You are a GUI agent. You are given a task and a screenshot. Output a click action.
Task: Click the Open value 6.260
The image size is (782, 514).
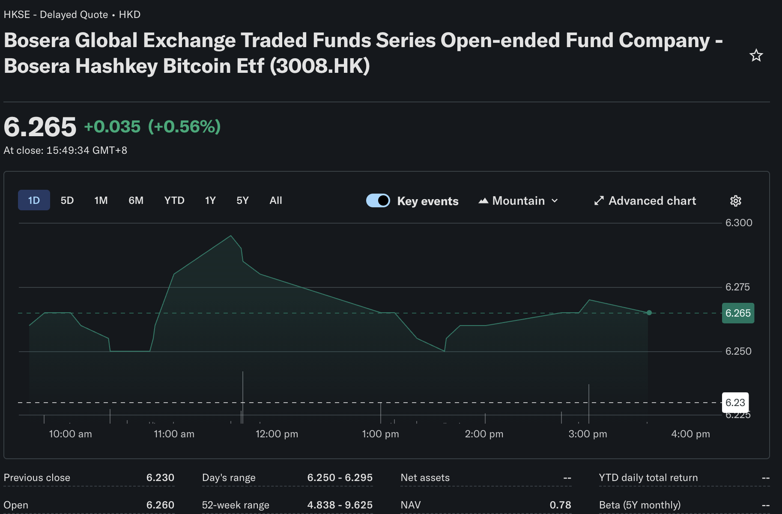[x=160, y=505]
